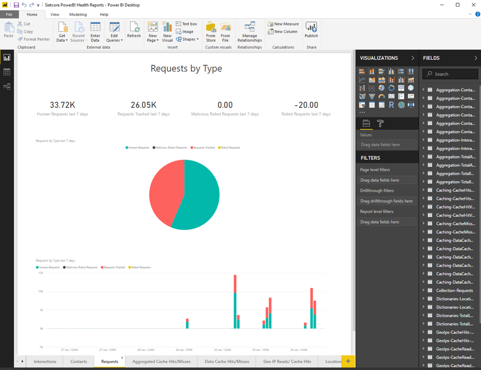481x370 pixels.
Task: Select the Slicer visualization icon
Action: click(x=362, y=104)
